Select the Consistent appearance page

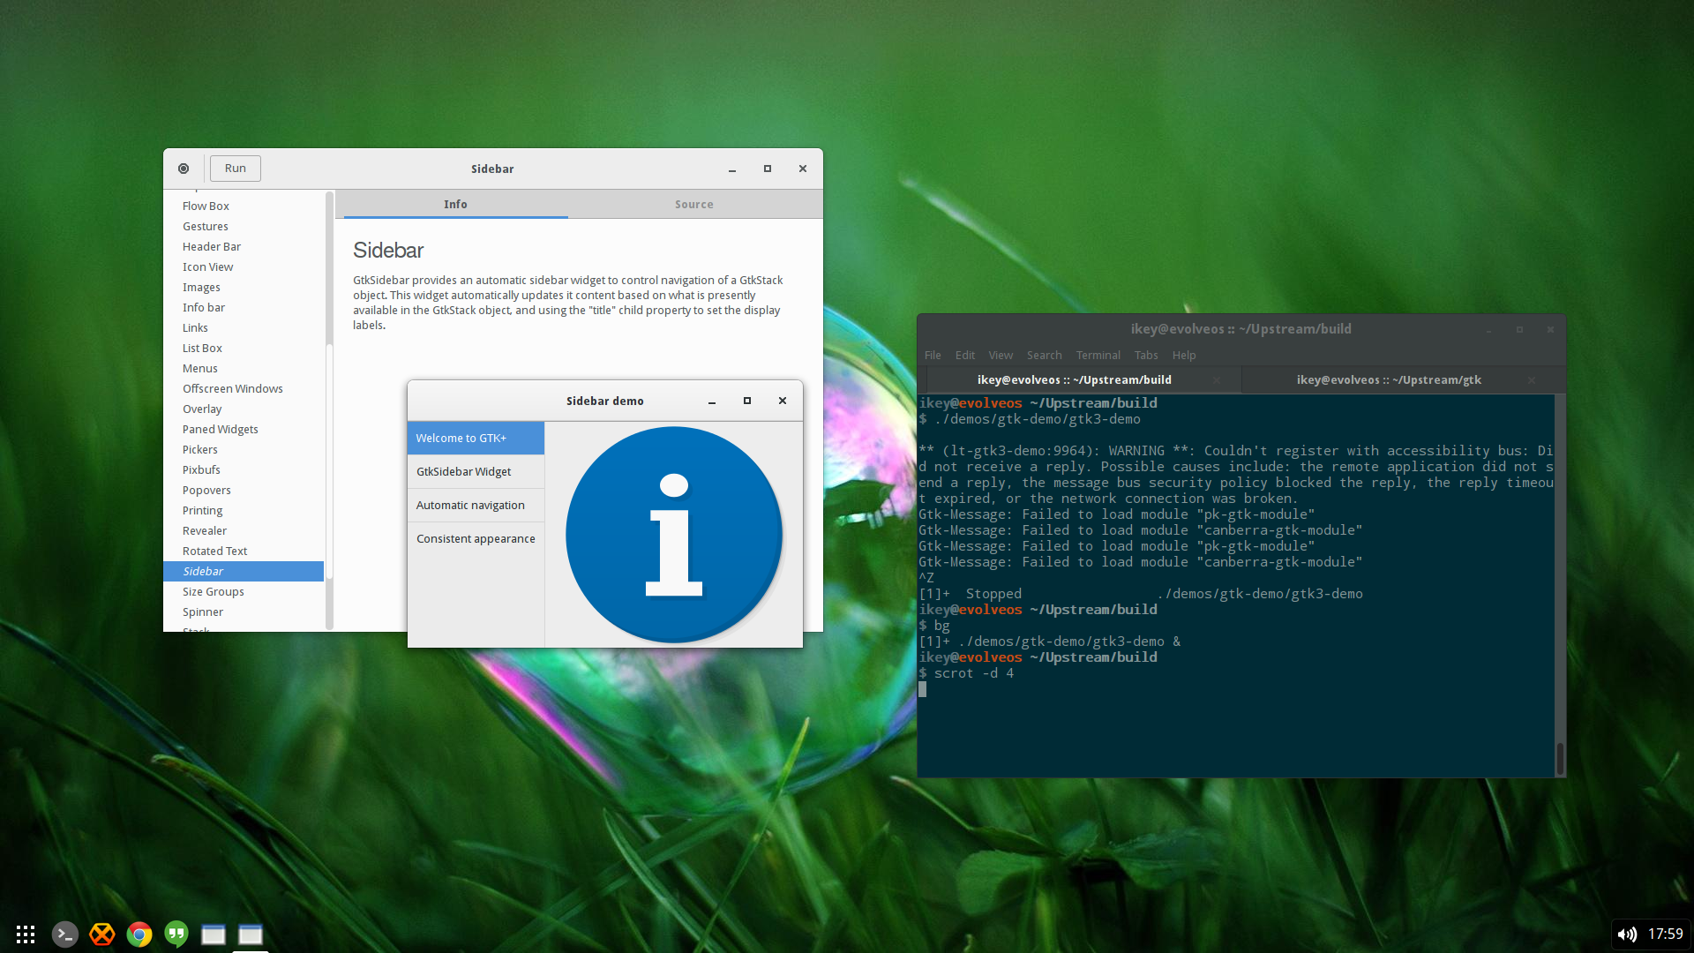point(476,538)
